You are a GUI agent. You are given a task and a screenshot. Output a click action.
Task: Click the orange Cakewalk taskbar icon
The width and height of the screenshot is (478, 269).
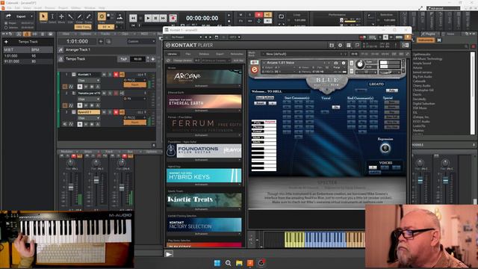pyautogui.click(x=250, y=263)
